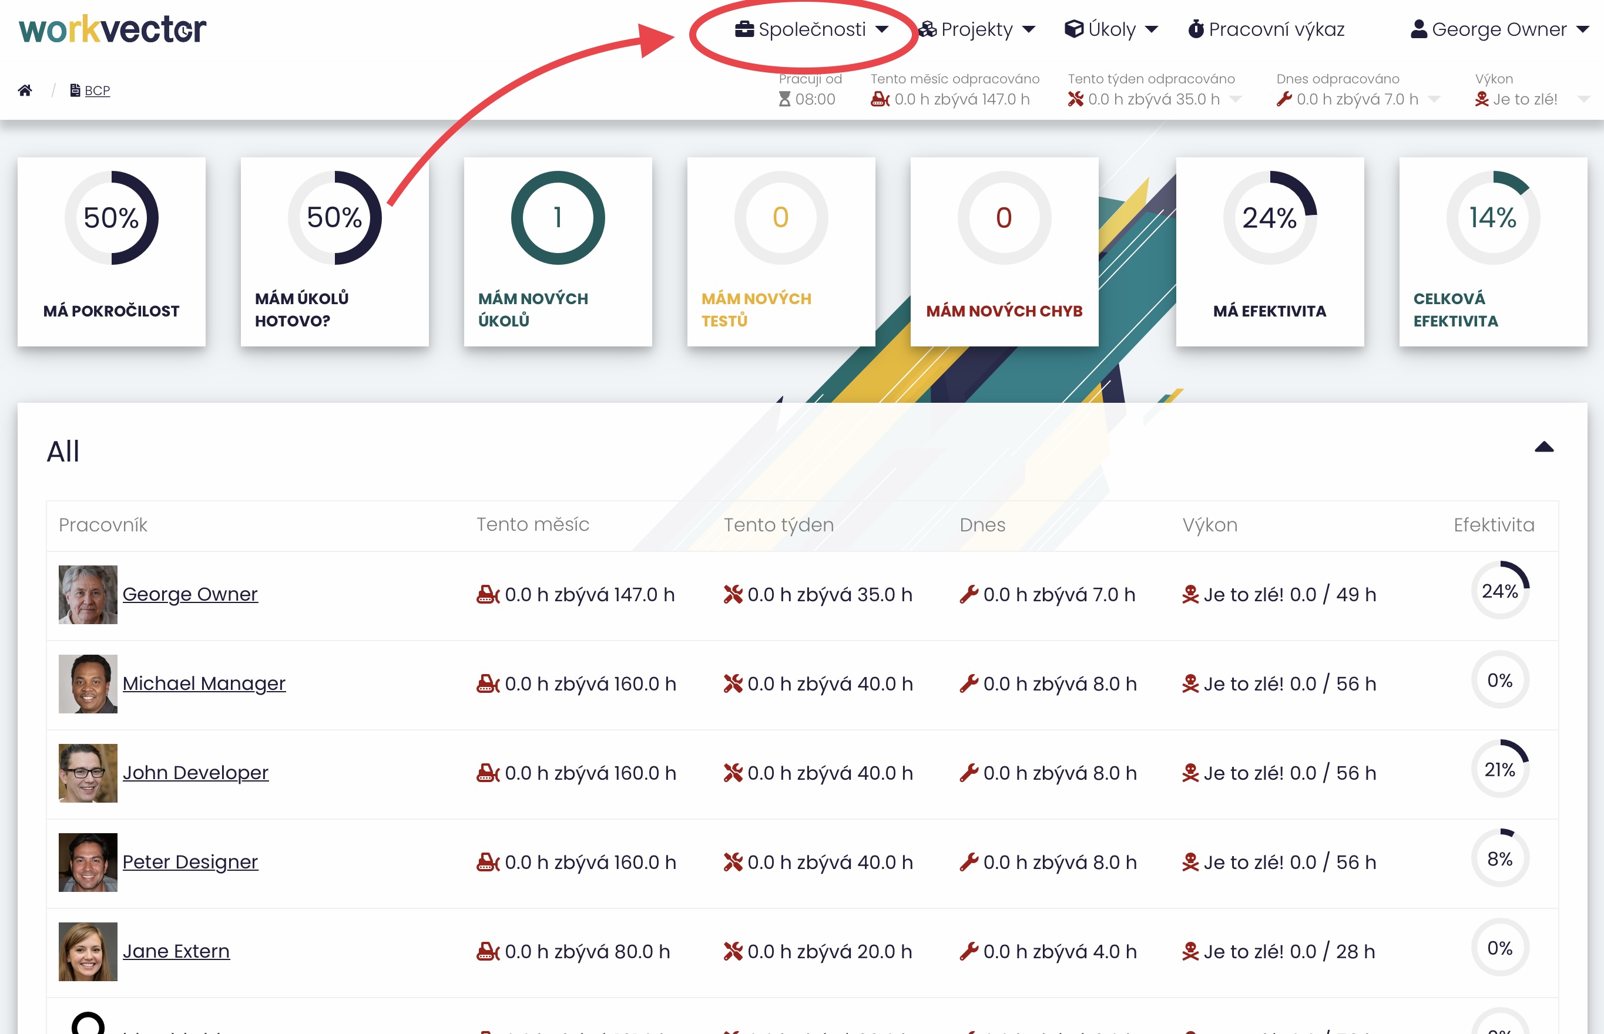Click the wrench icon in Dnes odpracováno
The image size is (1604, 1034).
click(x=1284, y=99)
